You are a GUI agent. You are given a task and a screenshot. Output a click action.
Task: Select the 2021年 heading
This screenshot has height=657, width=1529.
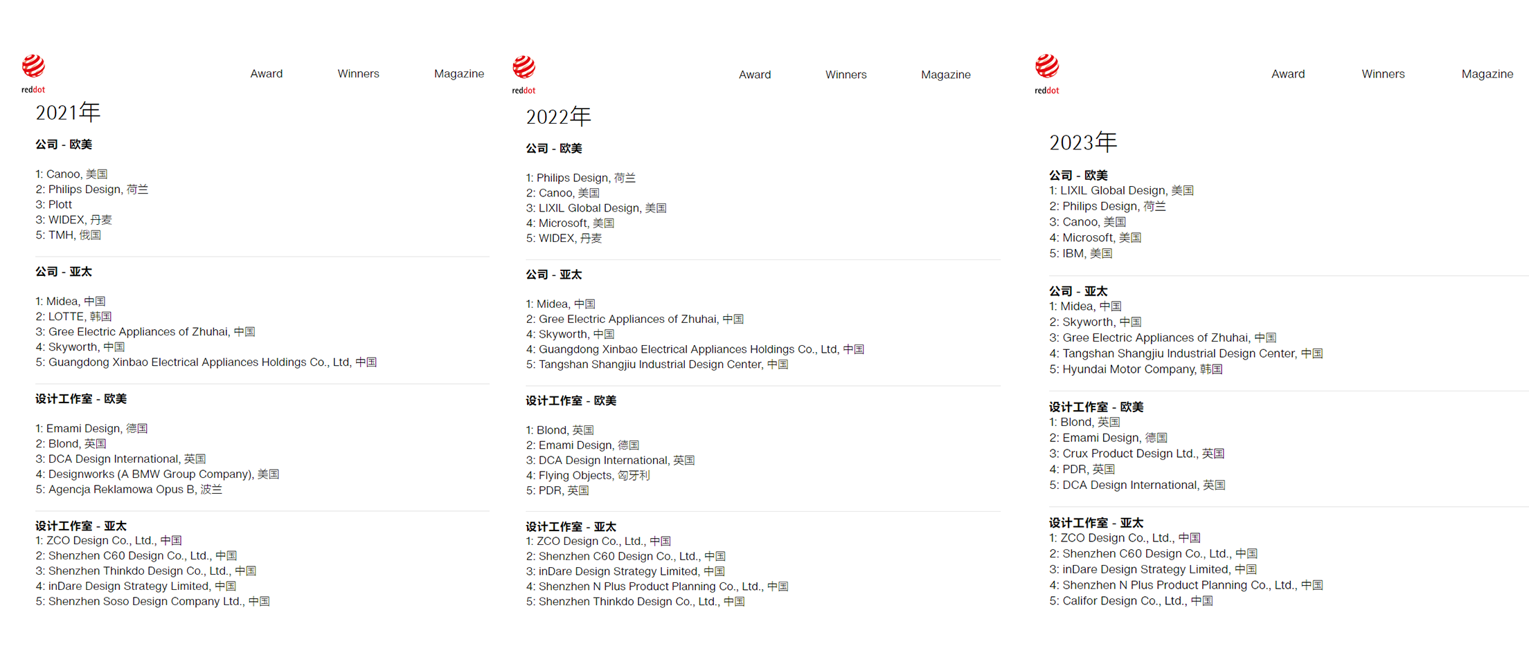click(68, 111)
